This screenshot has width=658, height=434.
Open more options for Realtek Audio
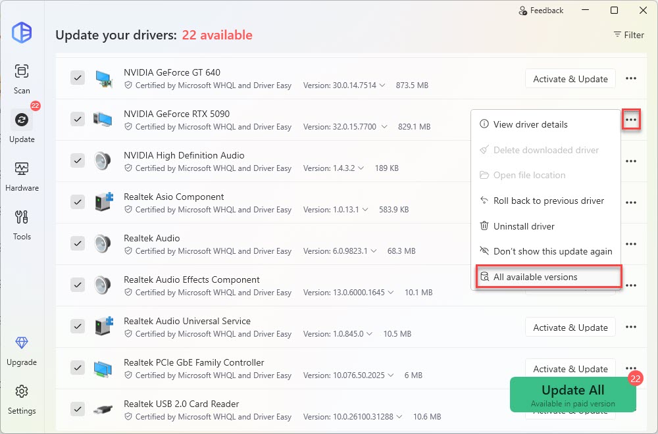631,244
